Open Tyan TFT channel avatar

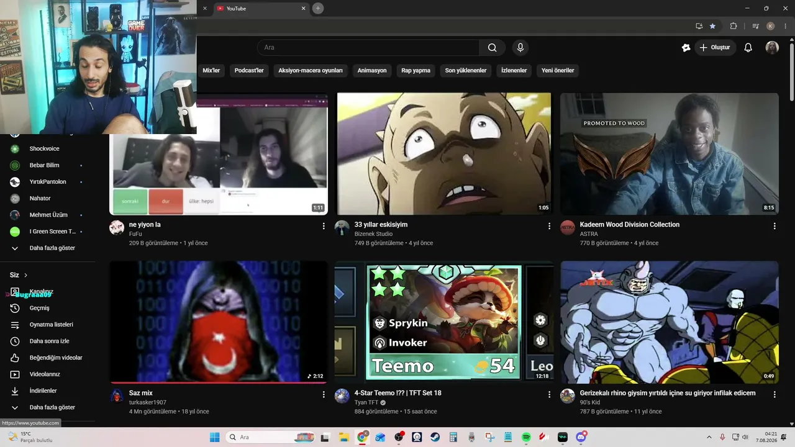(x=342, y=396)
